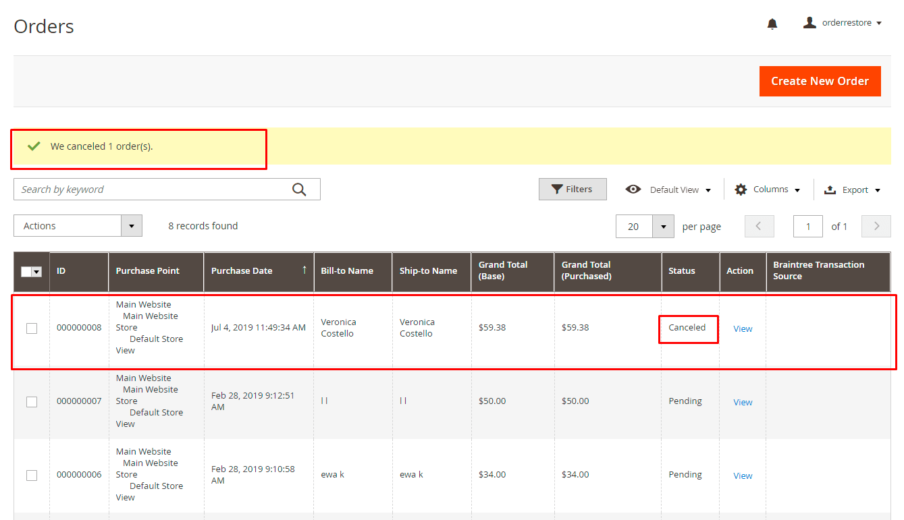Go to the next page arrow
Image resolution: width=904 pixels, height=520 pixels.
876,226
